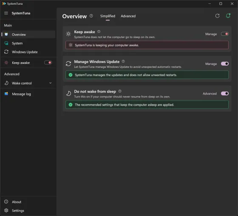Click the Overview sidebar icon
Image resolution: width=238 pixels, height=216 pixels.
[6, 35]
